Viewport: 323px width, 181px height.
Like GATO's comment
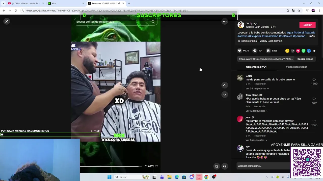[314, 80]
